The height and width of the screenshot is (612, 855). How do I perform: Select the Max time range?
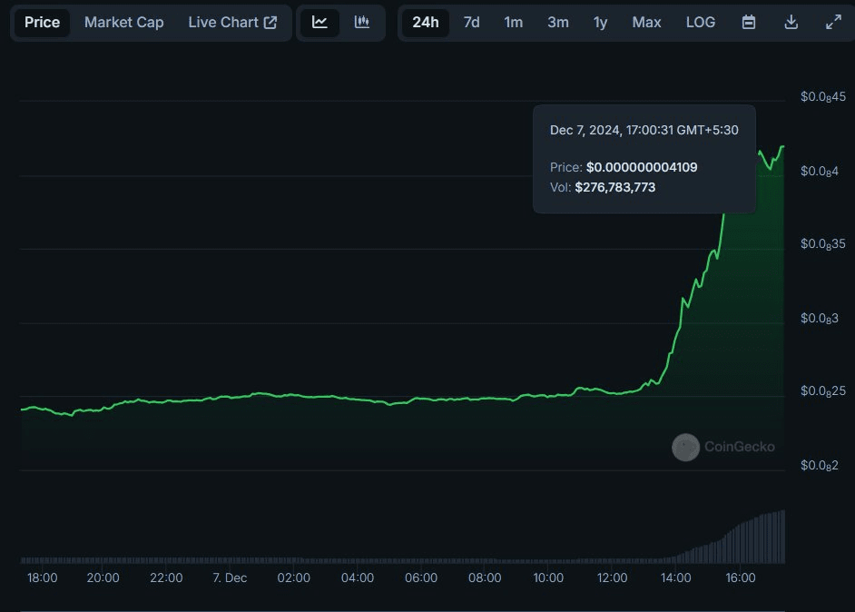647,23
